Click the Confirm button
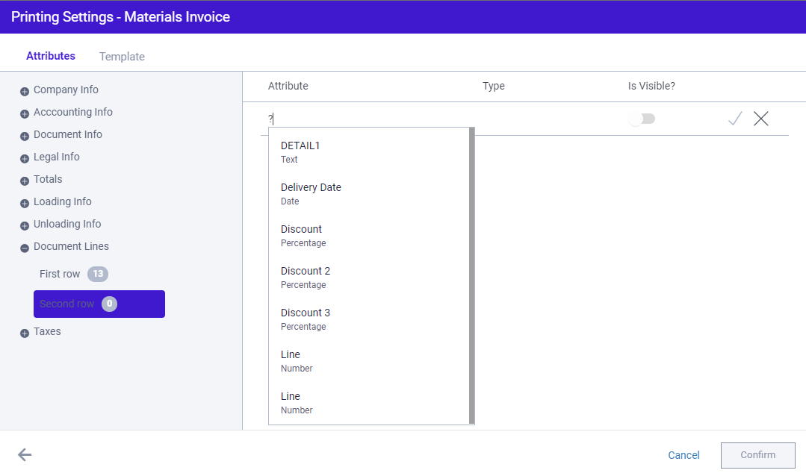Viewport: 806px width, 476px height. (757, 455)
